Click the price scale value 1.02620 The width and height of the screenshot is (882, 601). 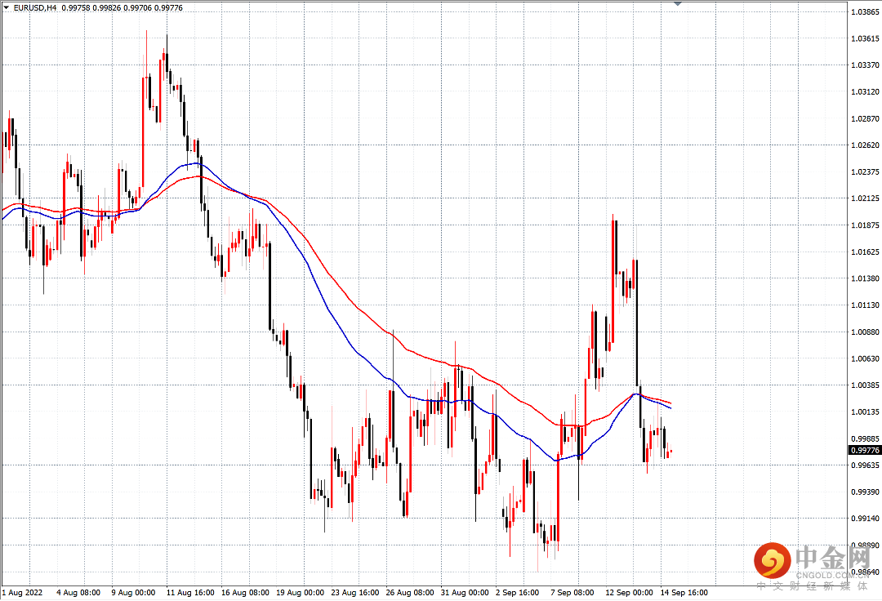point(865,145)
